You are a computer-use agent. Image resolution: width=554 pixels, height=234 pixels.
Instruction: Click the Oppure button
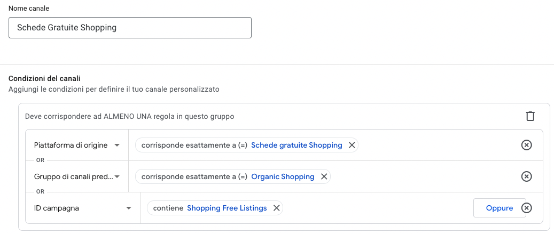[499, 208]
